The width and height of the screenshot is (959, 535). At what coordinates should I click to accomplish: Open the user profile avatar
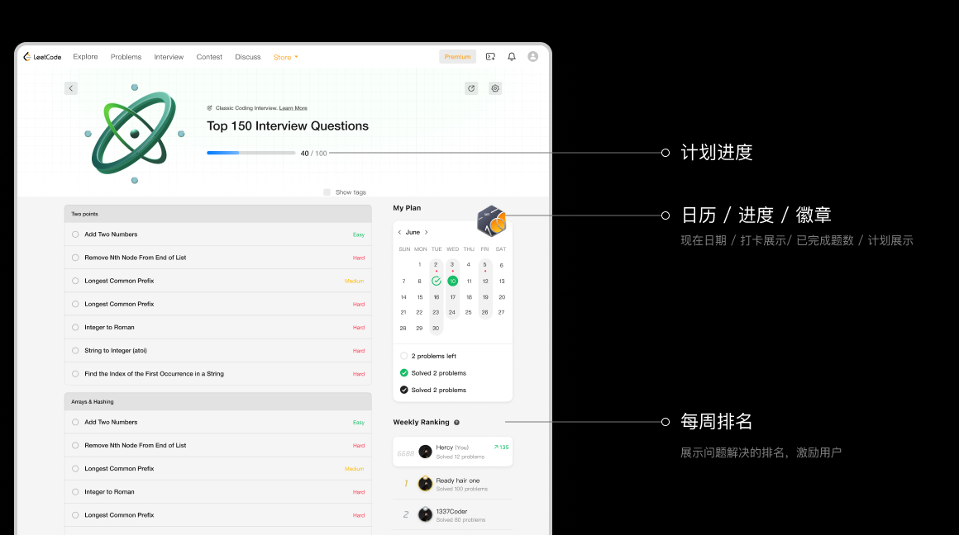[x=532, y=57]
